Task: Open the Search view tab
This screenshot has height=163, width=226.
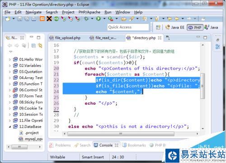Action: tap(83, 145)
